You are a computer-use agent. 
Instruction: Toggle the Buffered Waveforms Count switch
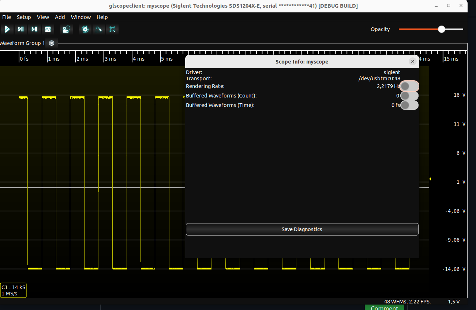click(x=409, y=96)
